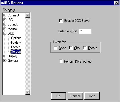Click the OK button
This screenshot has height=102, width=120.
[x=59, y=96]
